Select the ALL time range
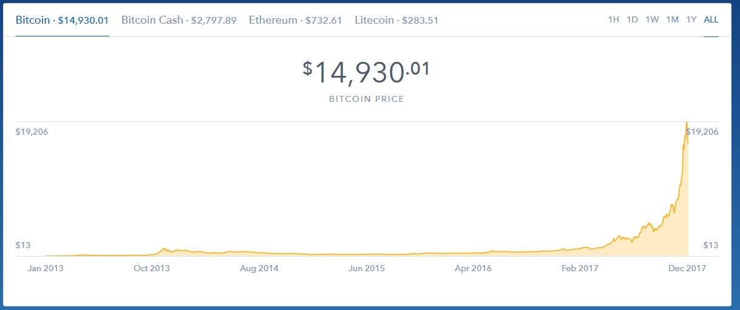740x310 pixels. [x=711, y=19]
